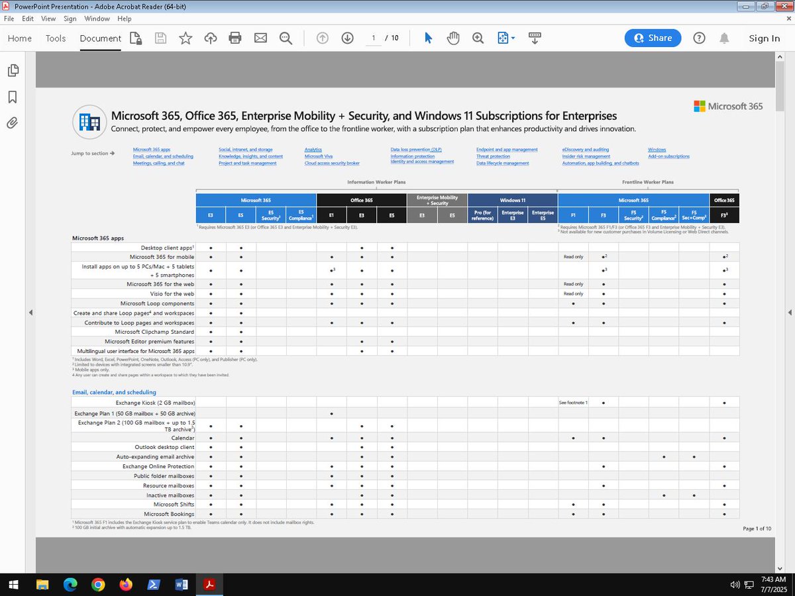Select the Document tab
Image resolution: width=795 pixels, height=596 pixels.
101,38
